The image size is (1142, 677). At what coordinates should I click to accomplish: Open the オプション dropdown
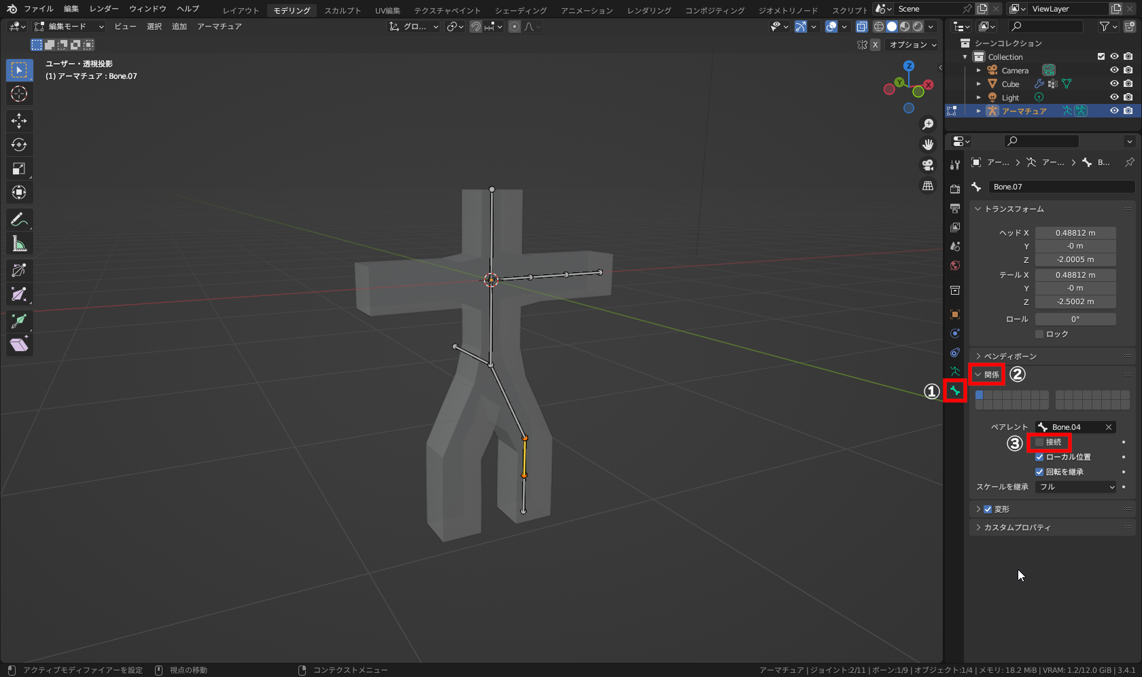point(913,45)
